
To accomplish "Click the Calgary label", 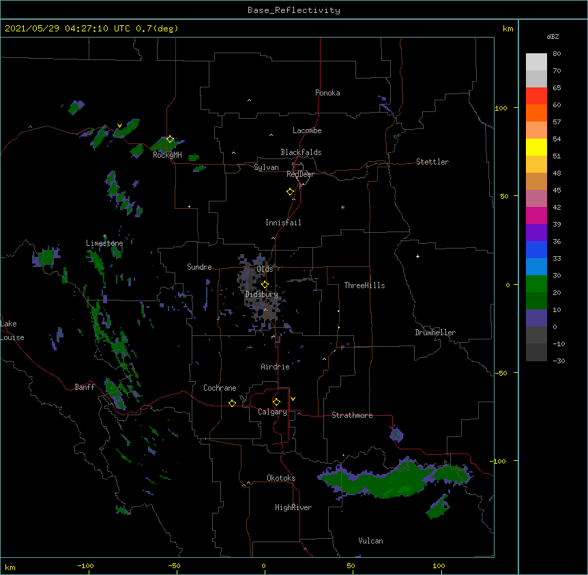I will pyautogui.click(x=272, y=412).
